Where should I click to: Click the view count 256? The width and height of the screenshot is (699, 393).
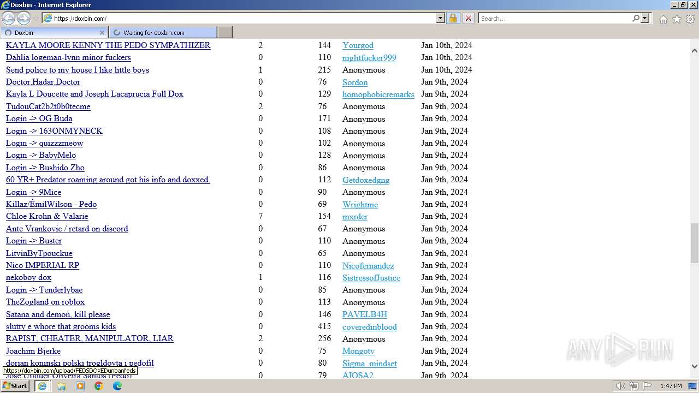324,338
